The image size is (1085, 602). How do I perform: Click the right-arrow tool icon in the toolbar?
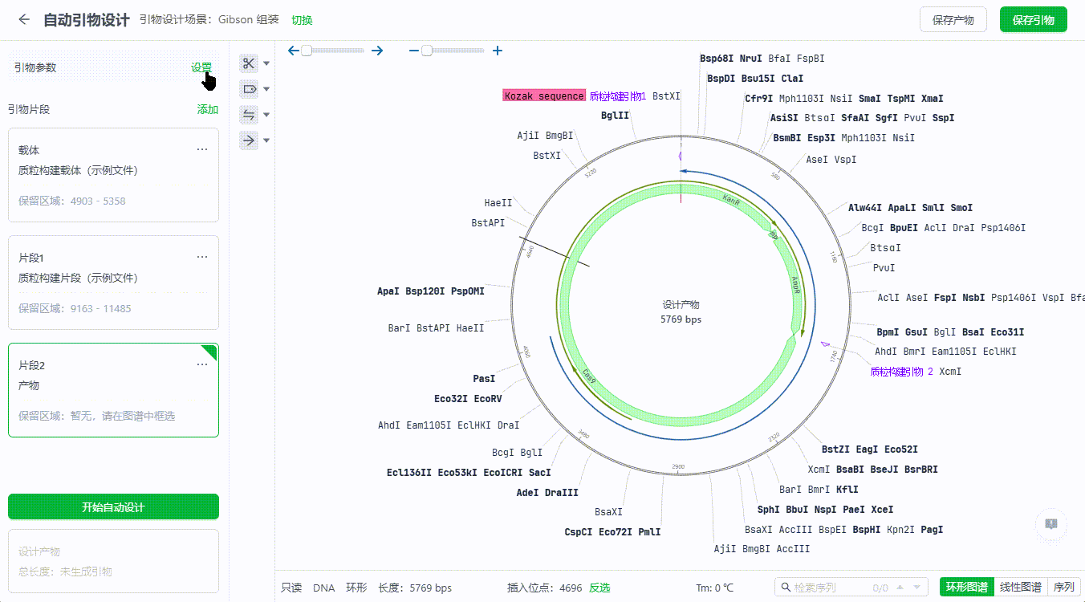249,140
